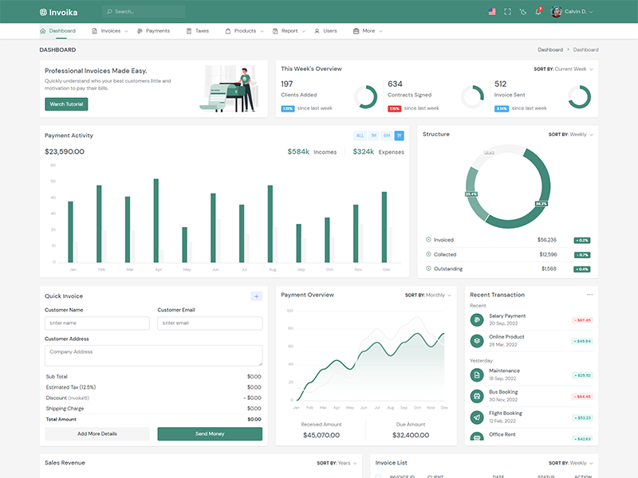This screenshot has height=478, width=638.
Task: Click the Flight Booking plane icon
Action: (477, 417)
